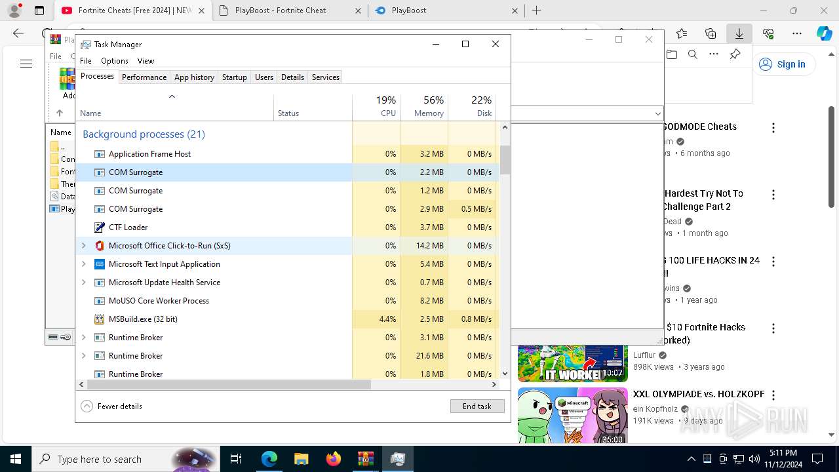The image size is (839, 472).
Task: Click the YouTube Sign in button
Action: pos(783,64)
